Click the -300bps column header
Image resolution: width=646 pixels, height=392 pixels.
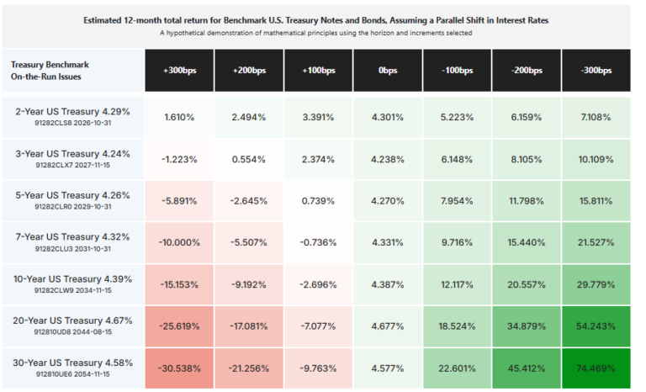pyautogui.click(x=596, y=70)
